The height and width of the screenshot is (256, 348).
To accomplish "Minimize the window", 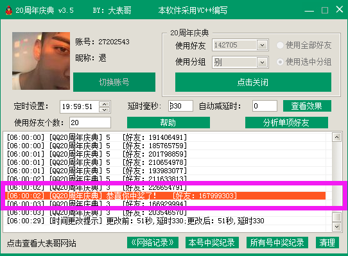I will [309, 10].
